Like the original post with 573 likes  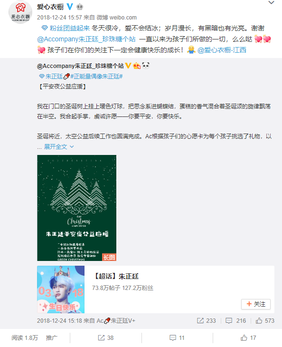point(265,321)
